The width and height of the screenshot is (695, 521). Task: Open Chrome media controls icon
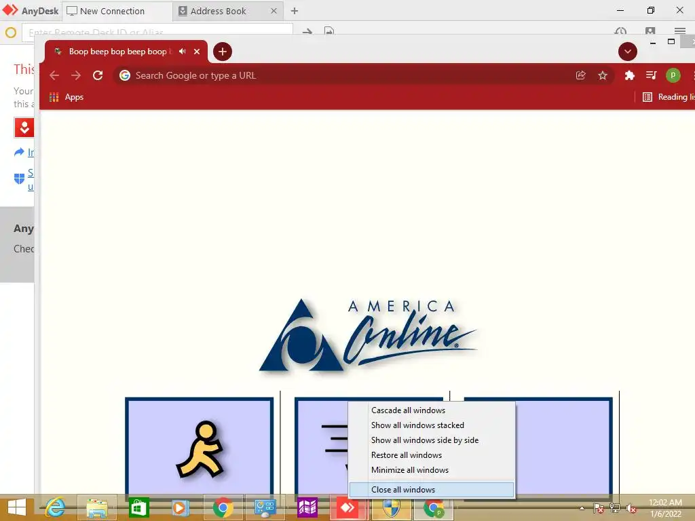click(x=651, y=75)
